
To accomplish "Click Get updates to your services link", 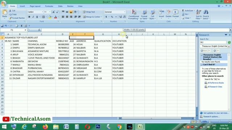I will tap(216, 113).
